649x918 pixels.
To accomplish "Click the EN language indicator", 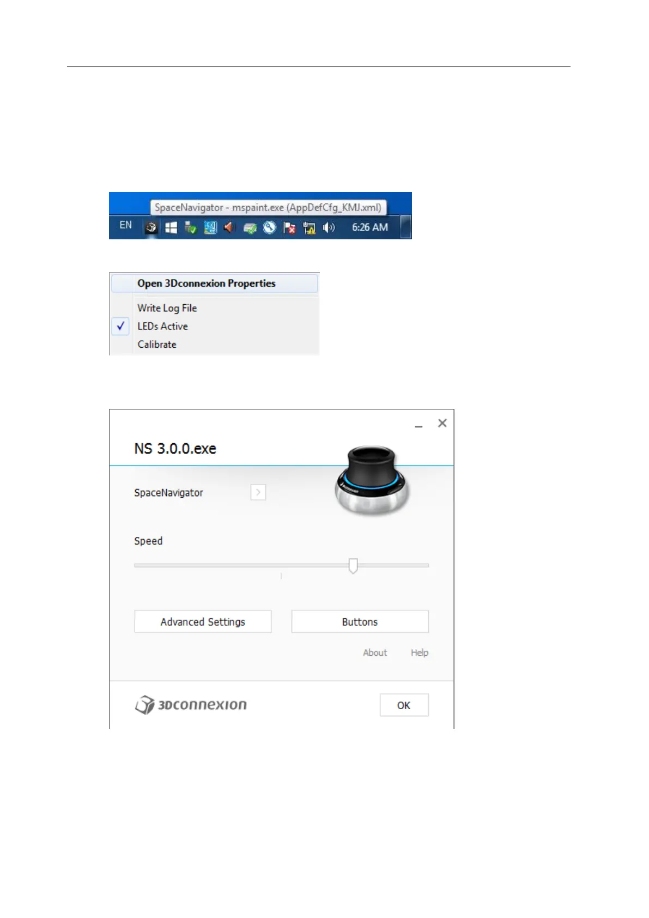I will pos(126,225).
